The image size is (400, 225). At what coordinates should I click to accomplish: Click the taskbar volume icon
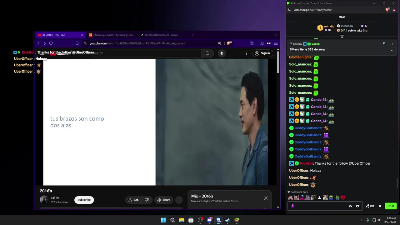[x=379, y=220]
